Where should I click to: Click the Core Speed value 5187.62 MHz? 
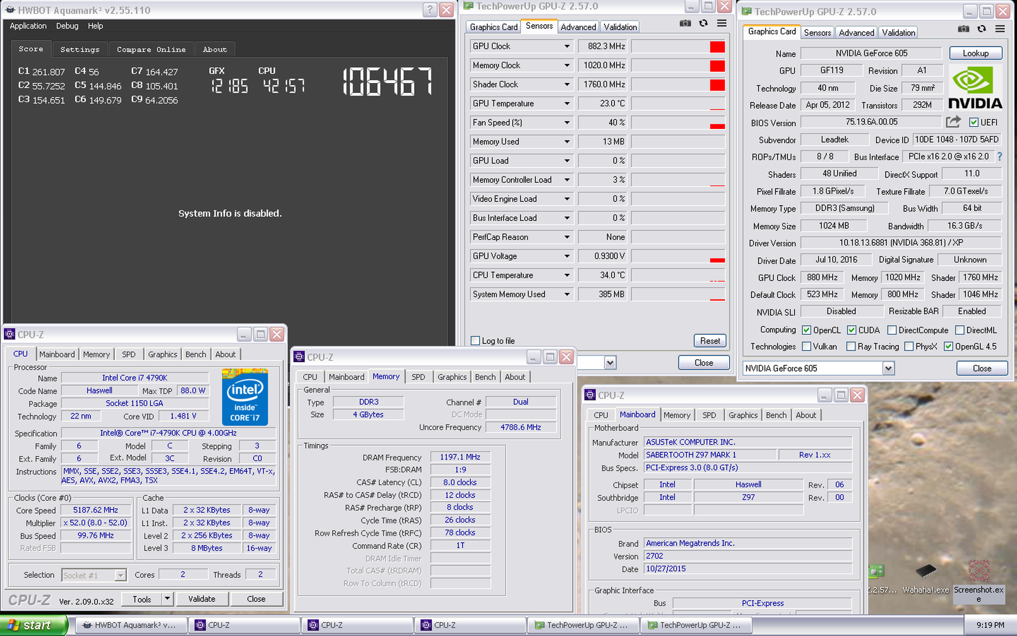tap(96, 511)
